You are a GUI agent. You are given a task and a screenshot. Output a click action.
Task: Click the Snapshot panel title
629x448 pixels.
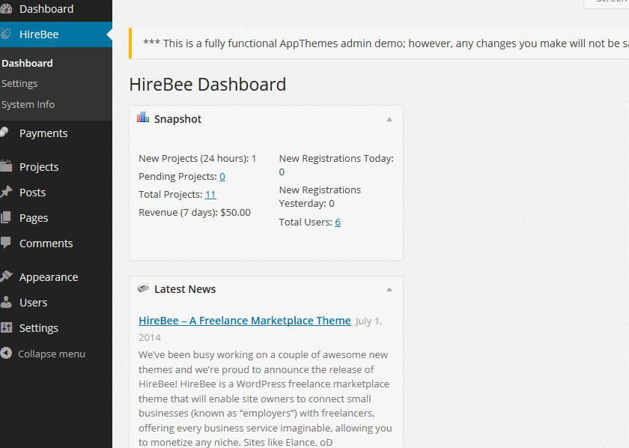(x=177, y=119)
